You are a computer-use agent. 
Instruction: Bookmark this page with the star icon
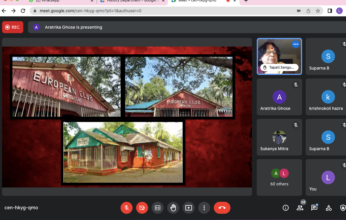click(318, 11)
